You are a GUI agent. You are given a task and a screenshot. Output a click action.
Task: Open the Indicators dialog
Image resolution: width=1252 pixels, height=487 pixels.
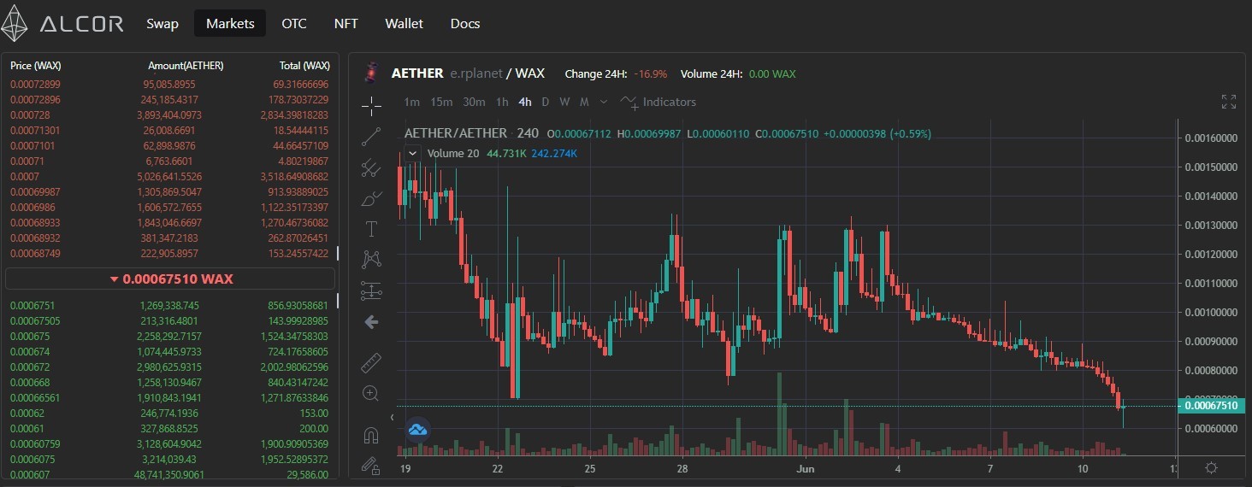point(658,102)
